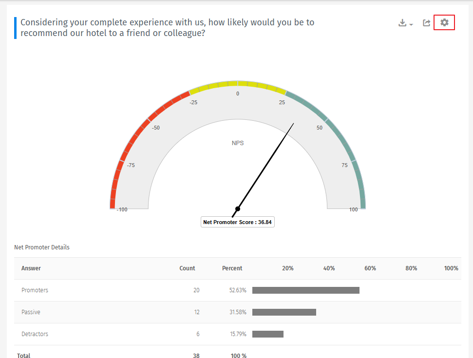This screenshot has height=358, width=473.
Task: Click the download chart icon
Action: [x=402, y=22]
